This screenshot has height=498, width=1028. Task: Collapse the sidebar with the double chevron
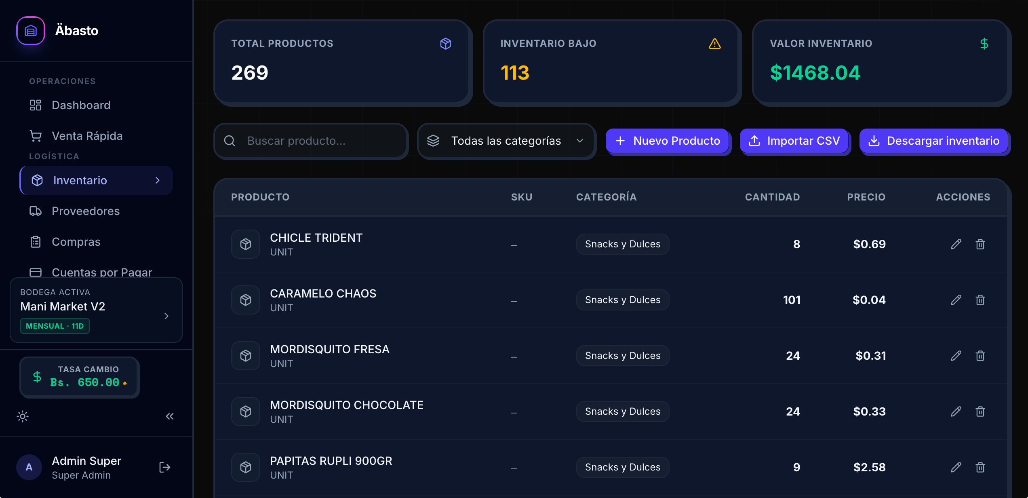[x=170, y=416]
